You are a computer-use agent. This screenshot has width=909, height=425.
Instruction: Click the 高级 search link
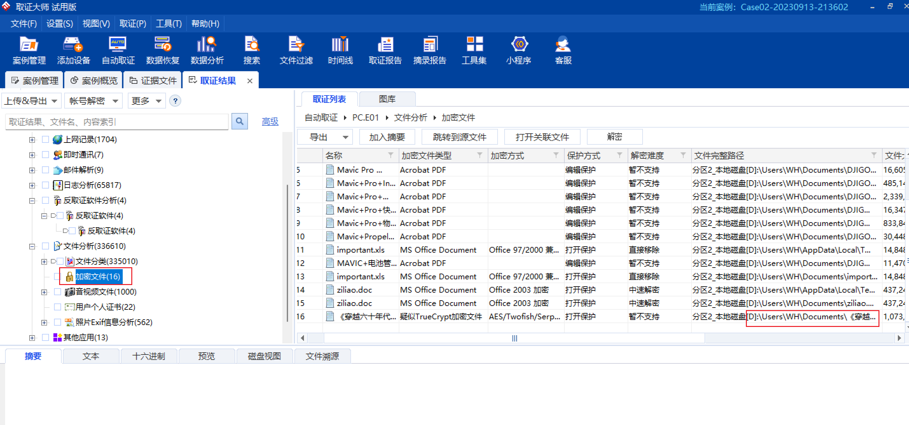coord(270,122)
